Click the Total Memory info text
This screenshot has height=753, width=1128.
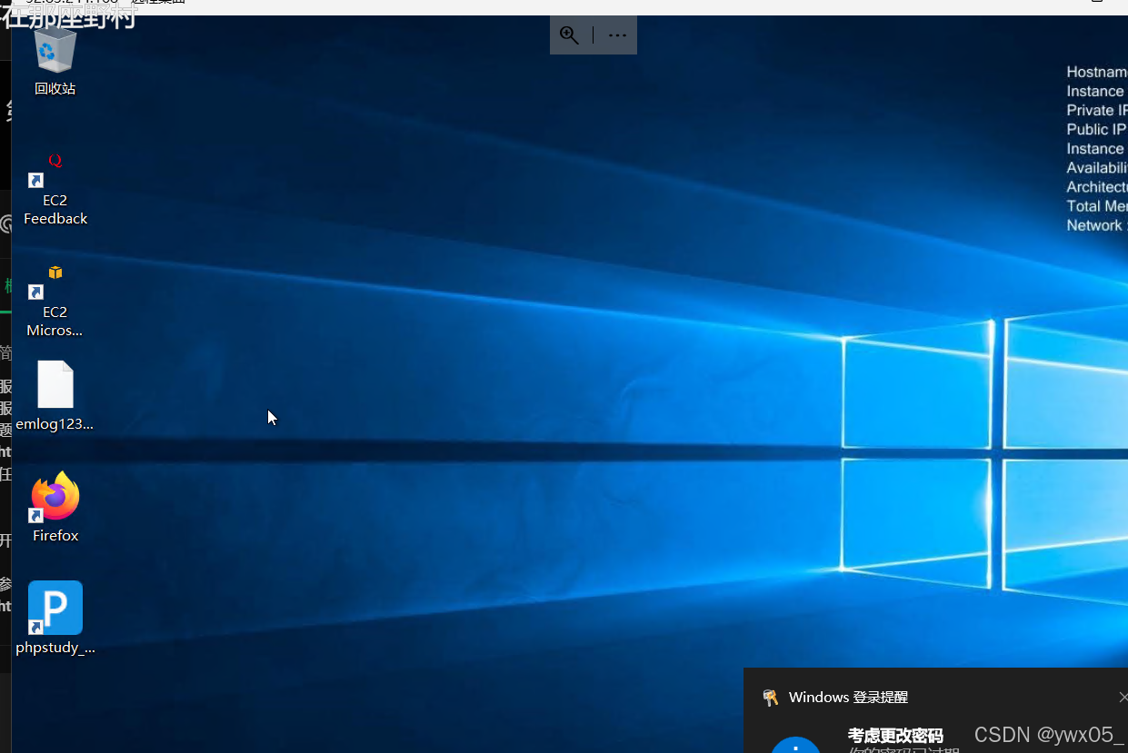pos(1097,206)
